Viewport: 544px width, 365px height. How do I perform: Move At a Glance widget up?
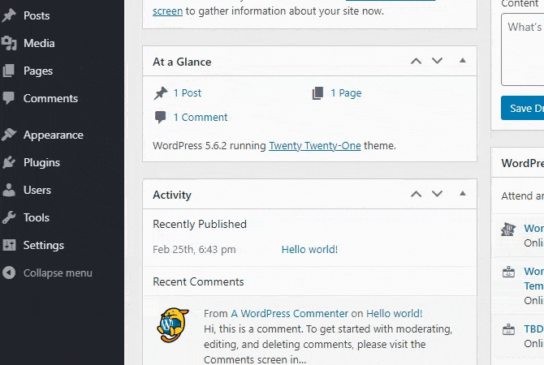[x=416, y=62]
